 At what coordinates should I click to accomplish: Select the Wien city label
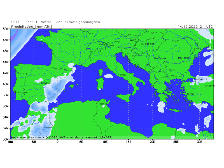click(133, 40)
